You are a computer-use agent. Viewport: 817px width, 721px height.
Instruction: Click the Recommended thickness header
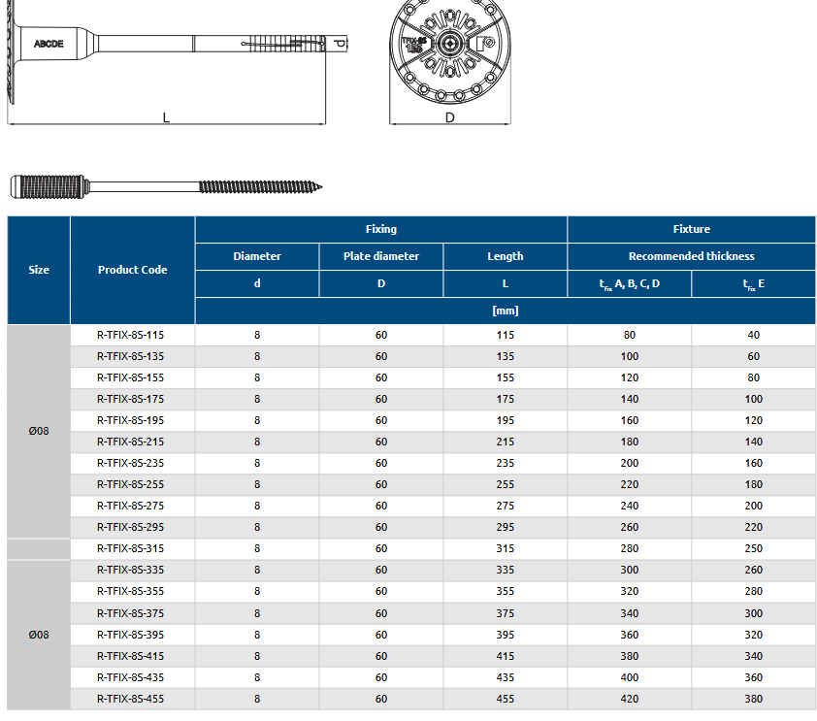click(x=692, y=256)
